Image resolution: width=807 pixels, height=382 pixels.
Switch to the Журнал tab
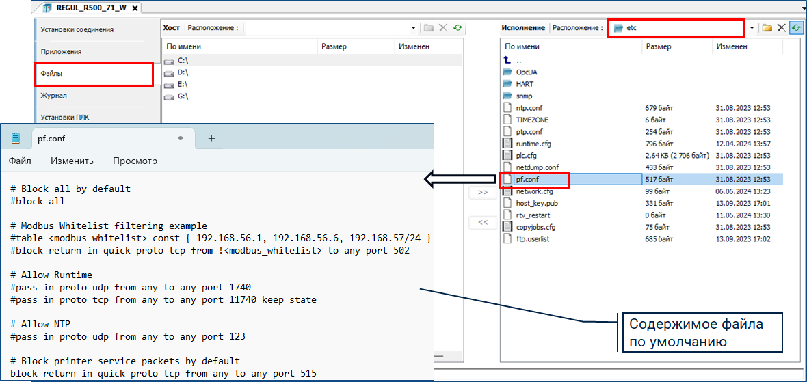54,96
